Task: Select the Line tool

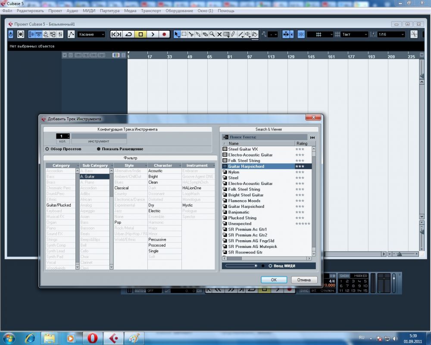Action: [240, 34]
